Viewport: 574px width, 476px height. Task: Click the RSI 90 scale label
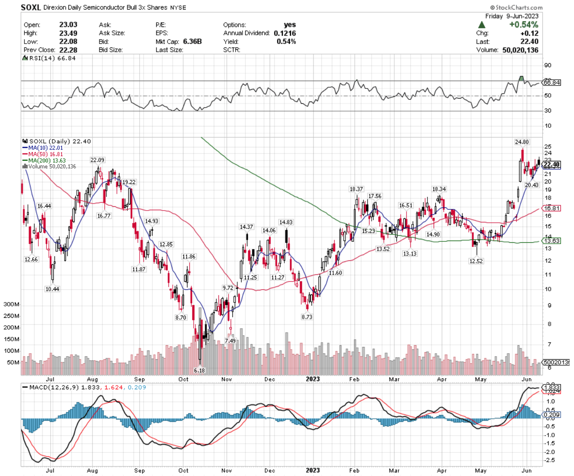547,65
